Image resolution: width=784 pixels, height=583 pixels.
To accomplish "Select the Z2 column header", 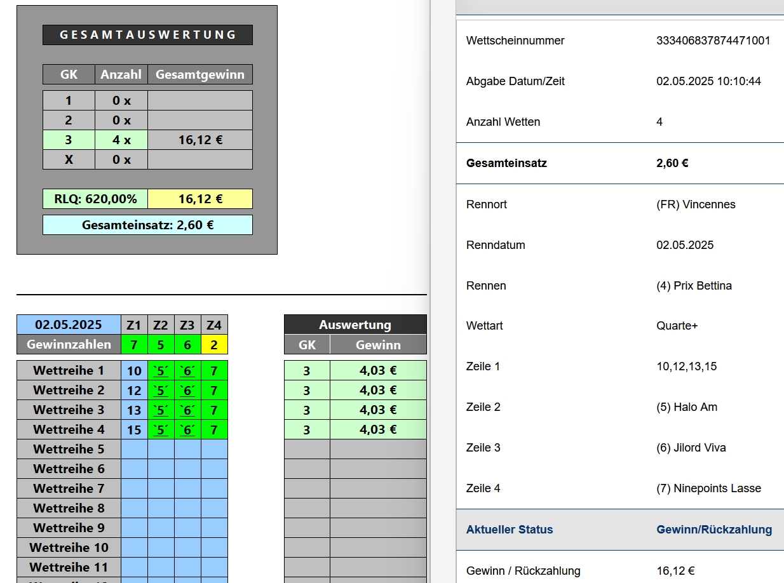I will tap(161, 325).
